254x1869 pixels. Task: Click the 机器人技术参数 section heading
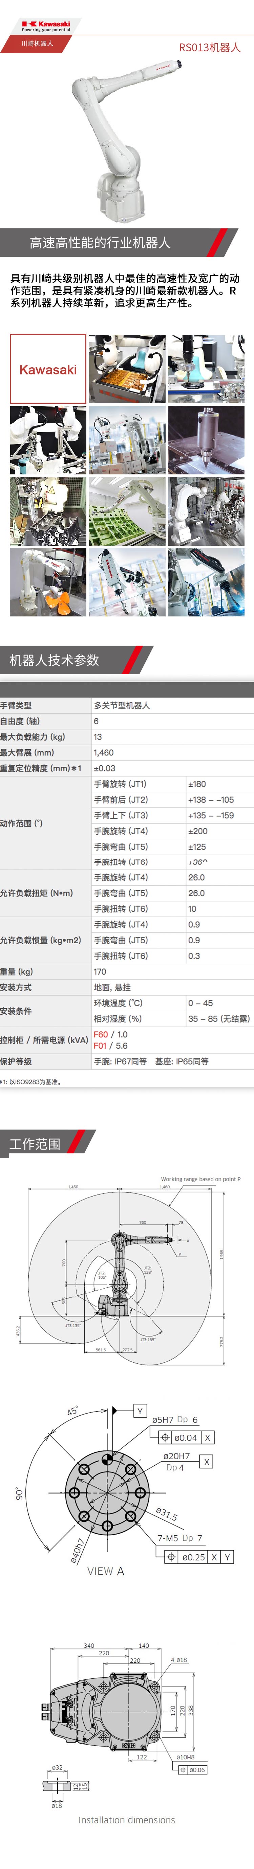click(x=54, y=660)
